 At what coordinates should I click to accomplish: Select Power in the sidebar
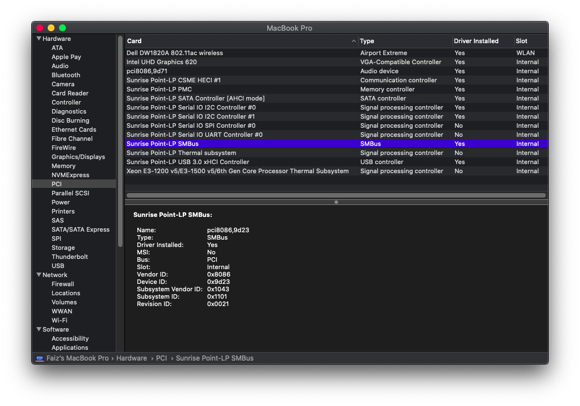[61, 202]
